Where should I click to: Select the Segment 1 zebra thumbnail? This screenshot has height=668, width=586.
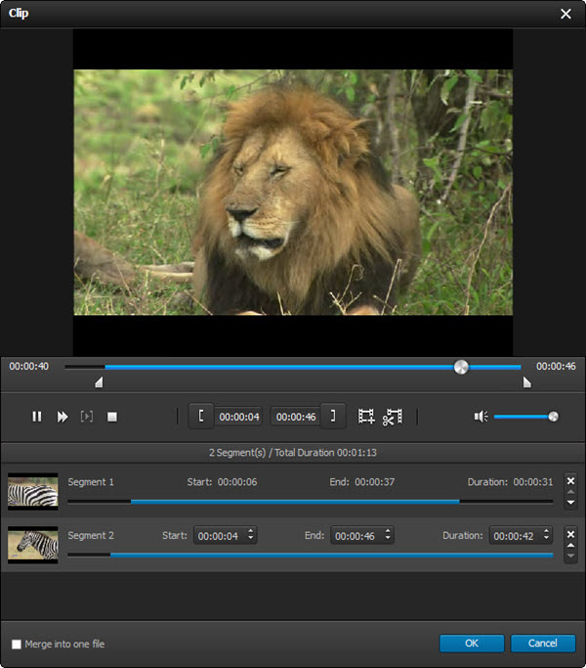[x=33, y=491]
